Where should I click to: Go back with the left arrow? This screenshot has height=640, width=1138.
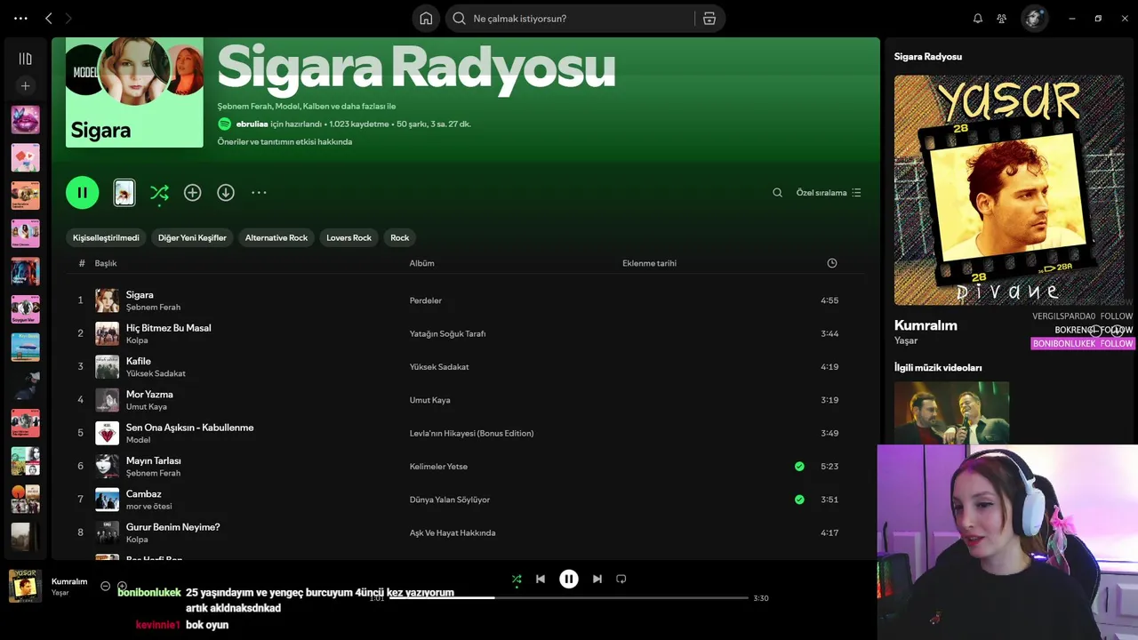pos(49,18)
